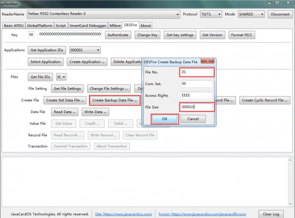295x218 pixels.
Task: Select the Access Rights text field
Action: (196, 96)
